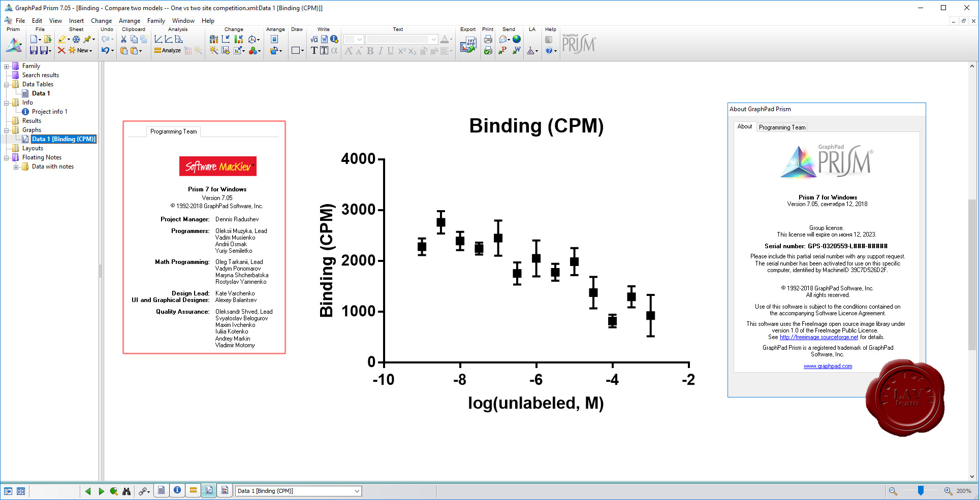Toggle the gallery thumbnails view icon at bottom left
Screen dimensions: 979x500
21,491
